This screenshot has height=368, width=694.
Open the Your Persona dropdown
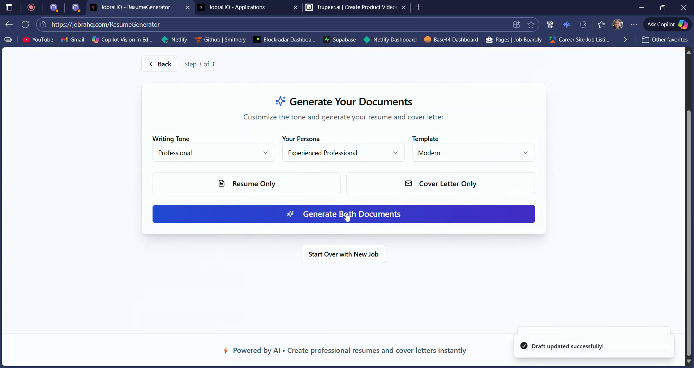click(343, 153)
